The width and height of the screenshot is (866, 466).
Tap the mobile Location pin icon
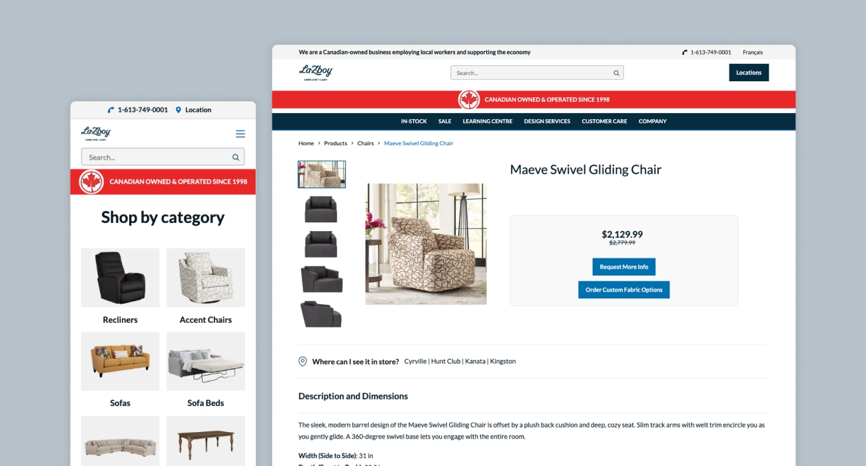click(179, 110)
